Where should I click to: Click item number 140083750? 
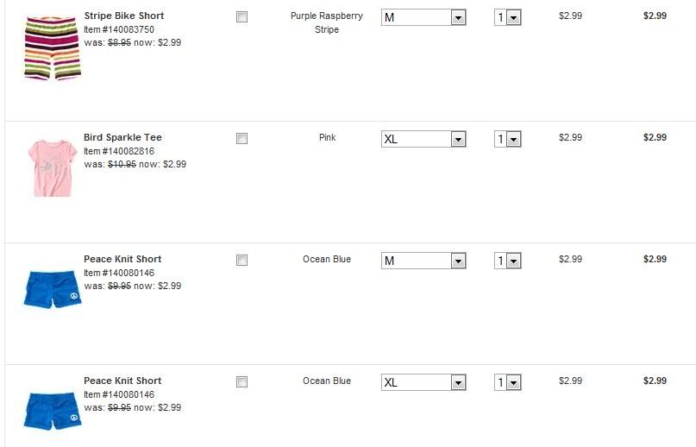[x=119, y=29]
